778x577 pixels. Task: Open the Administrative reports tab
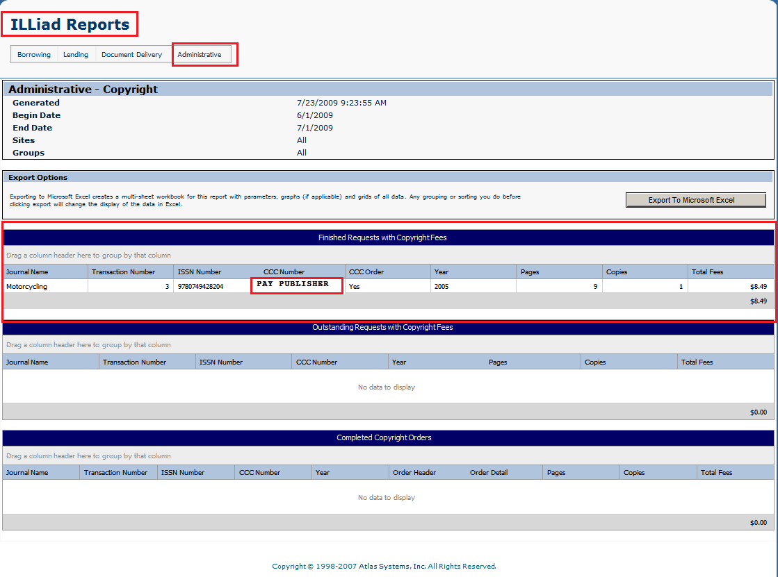[202, 53]
